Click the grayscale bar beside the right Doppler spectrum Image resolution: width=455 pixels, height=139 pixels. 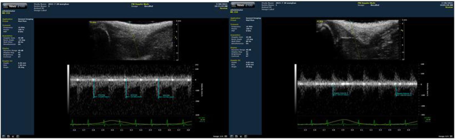(296, 90)
